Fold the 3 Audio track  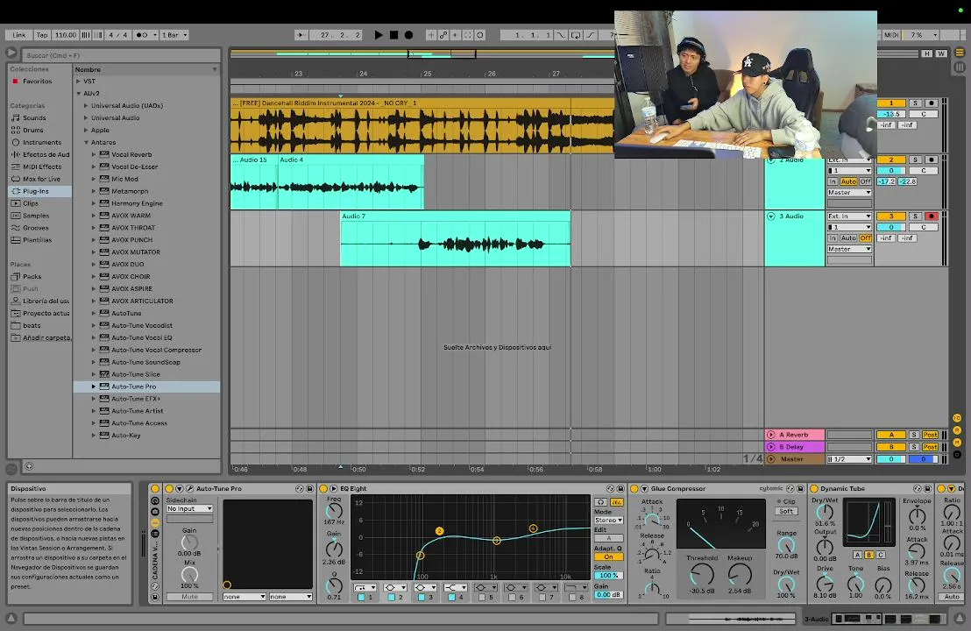(x=771, y=216)
